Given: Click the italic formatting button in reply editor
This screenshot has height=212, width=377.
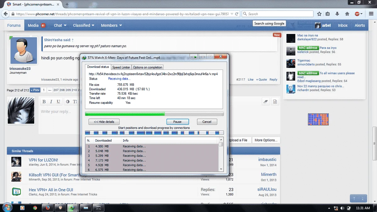Looking at the screenshot, I should (51, 102).
